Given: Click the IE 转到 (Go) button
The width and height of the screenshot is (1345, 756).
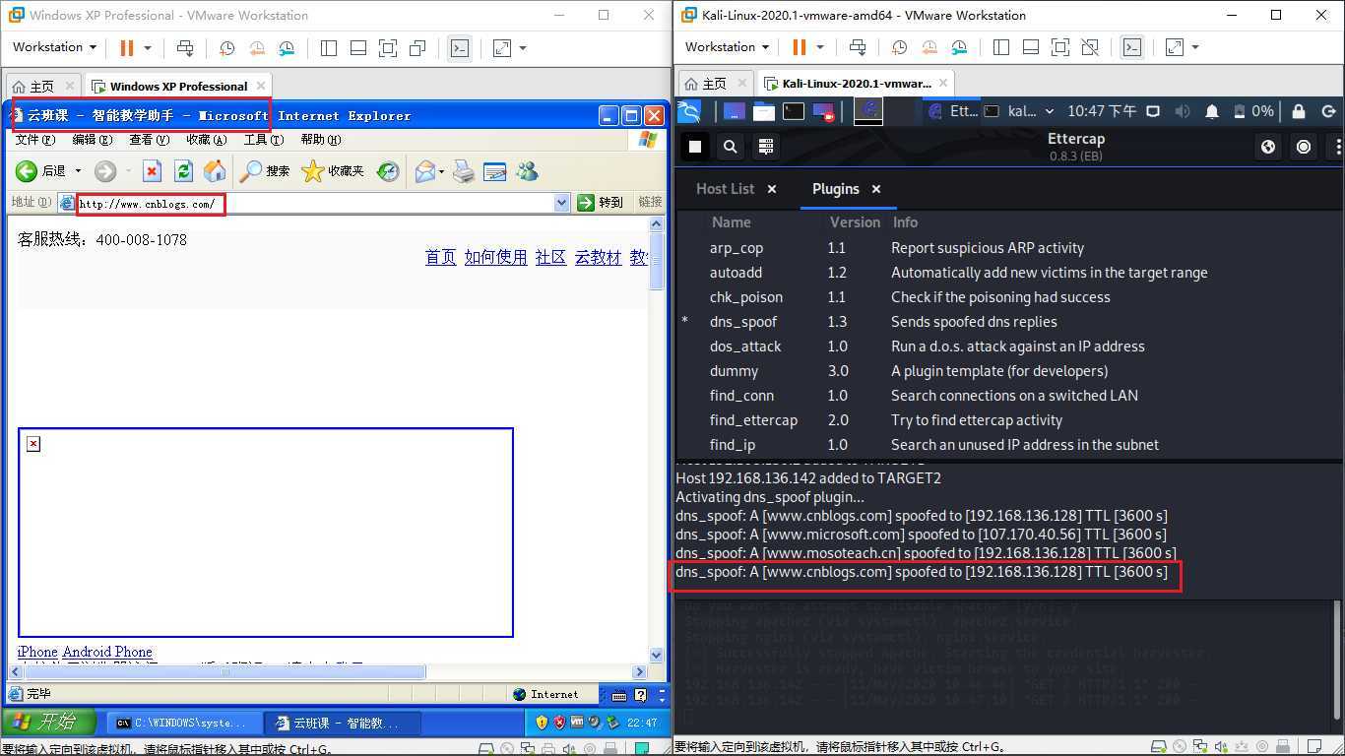Looking at the screenshot, I should [601, 203].
